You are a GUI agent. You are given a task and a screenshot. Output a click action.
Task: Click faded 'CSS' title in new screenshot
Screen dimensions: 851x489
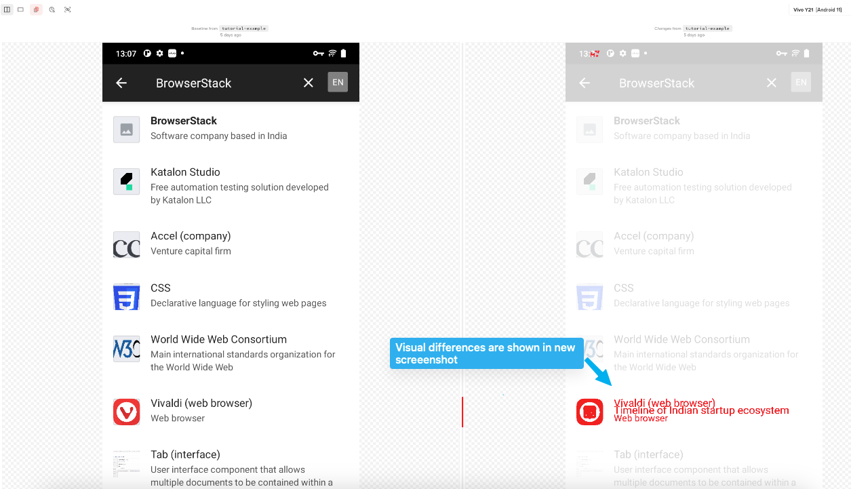point(624,288)
